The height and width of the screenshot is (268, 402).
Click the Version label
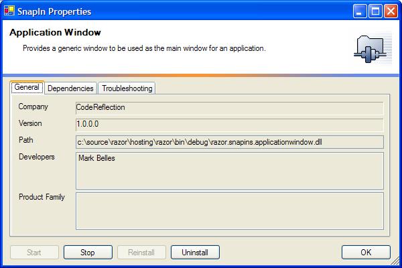30,123
